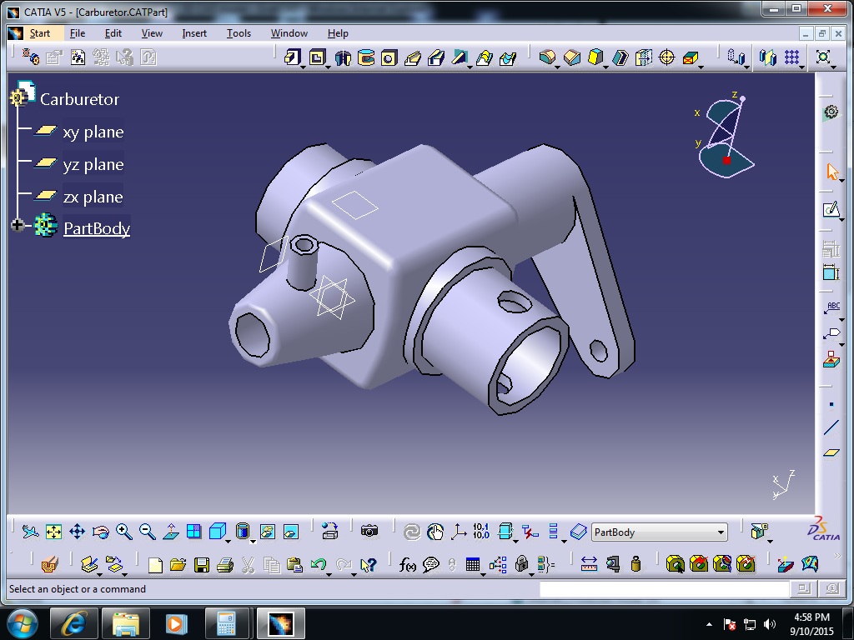Click the Undo green arrow
Viewport: 854px width, 640px height.
pyautogui.click(x=319, y=565)
